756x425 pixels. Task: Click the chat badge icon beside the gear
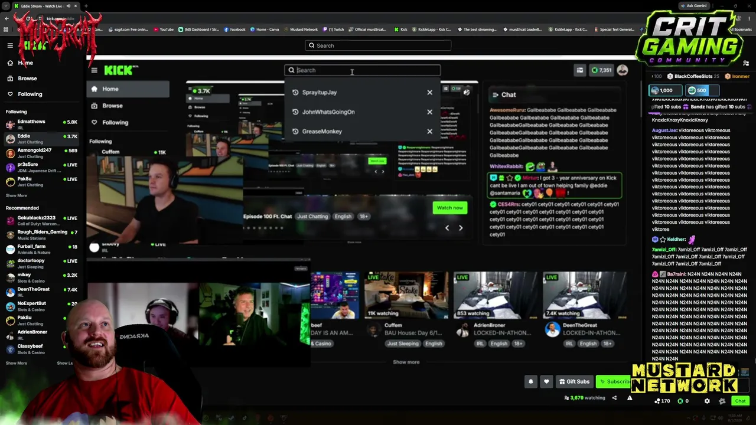click(x=722, y=401)
